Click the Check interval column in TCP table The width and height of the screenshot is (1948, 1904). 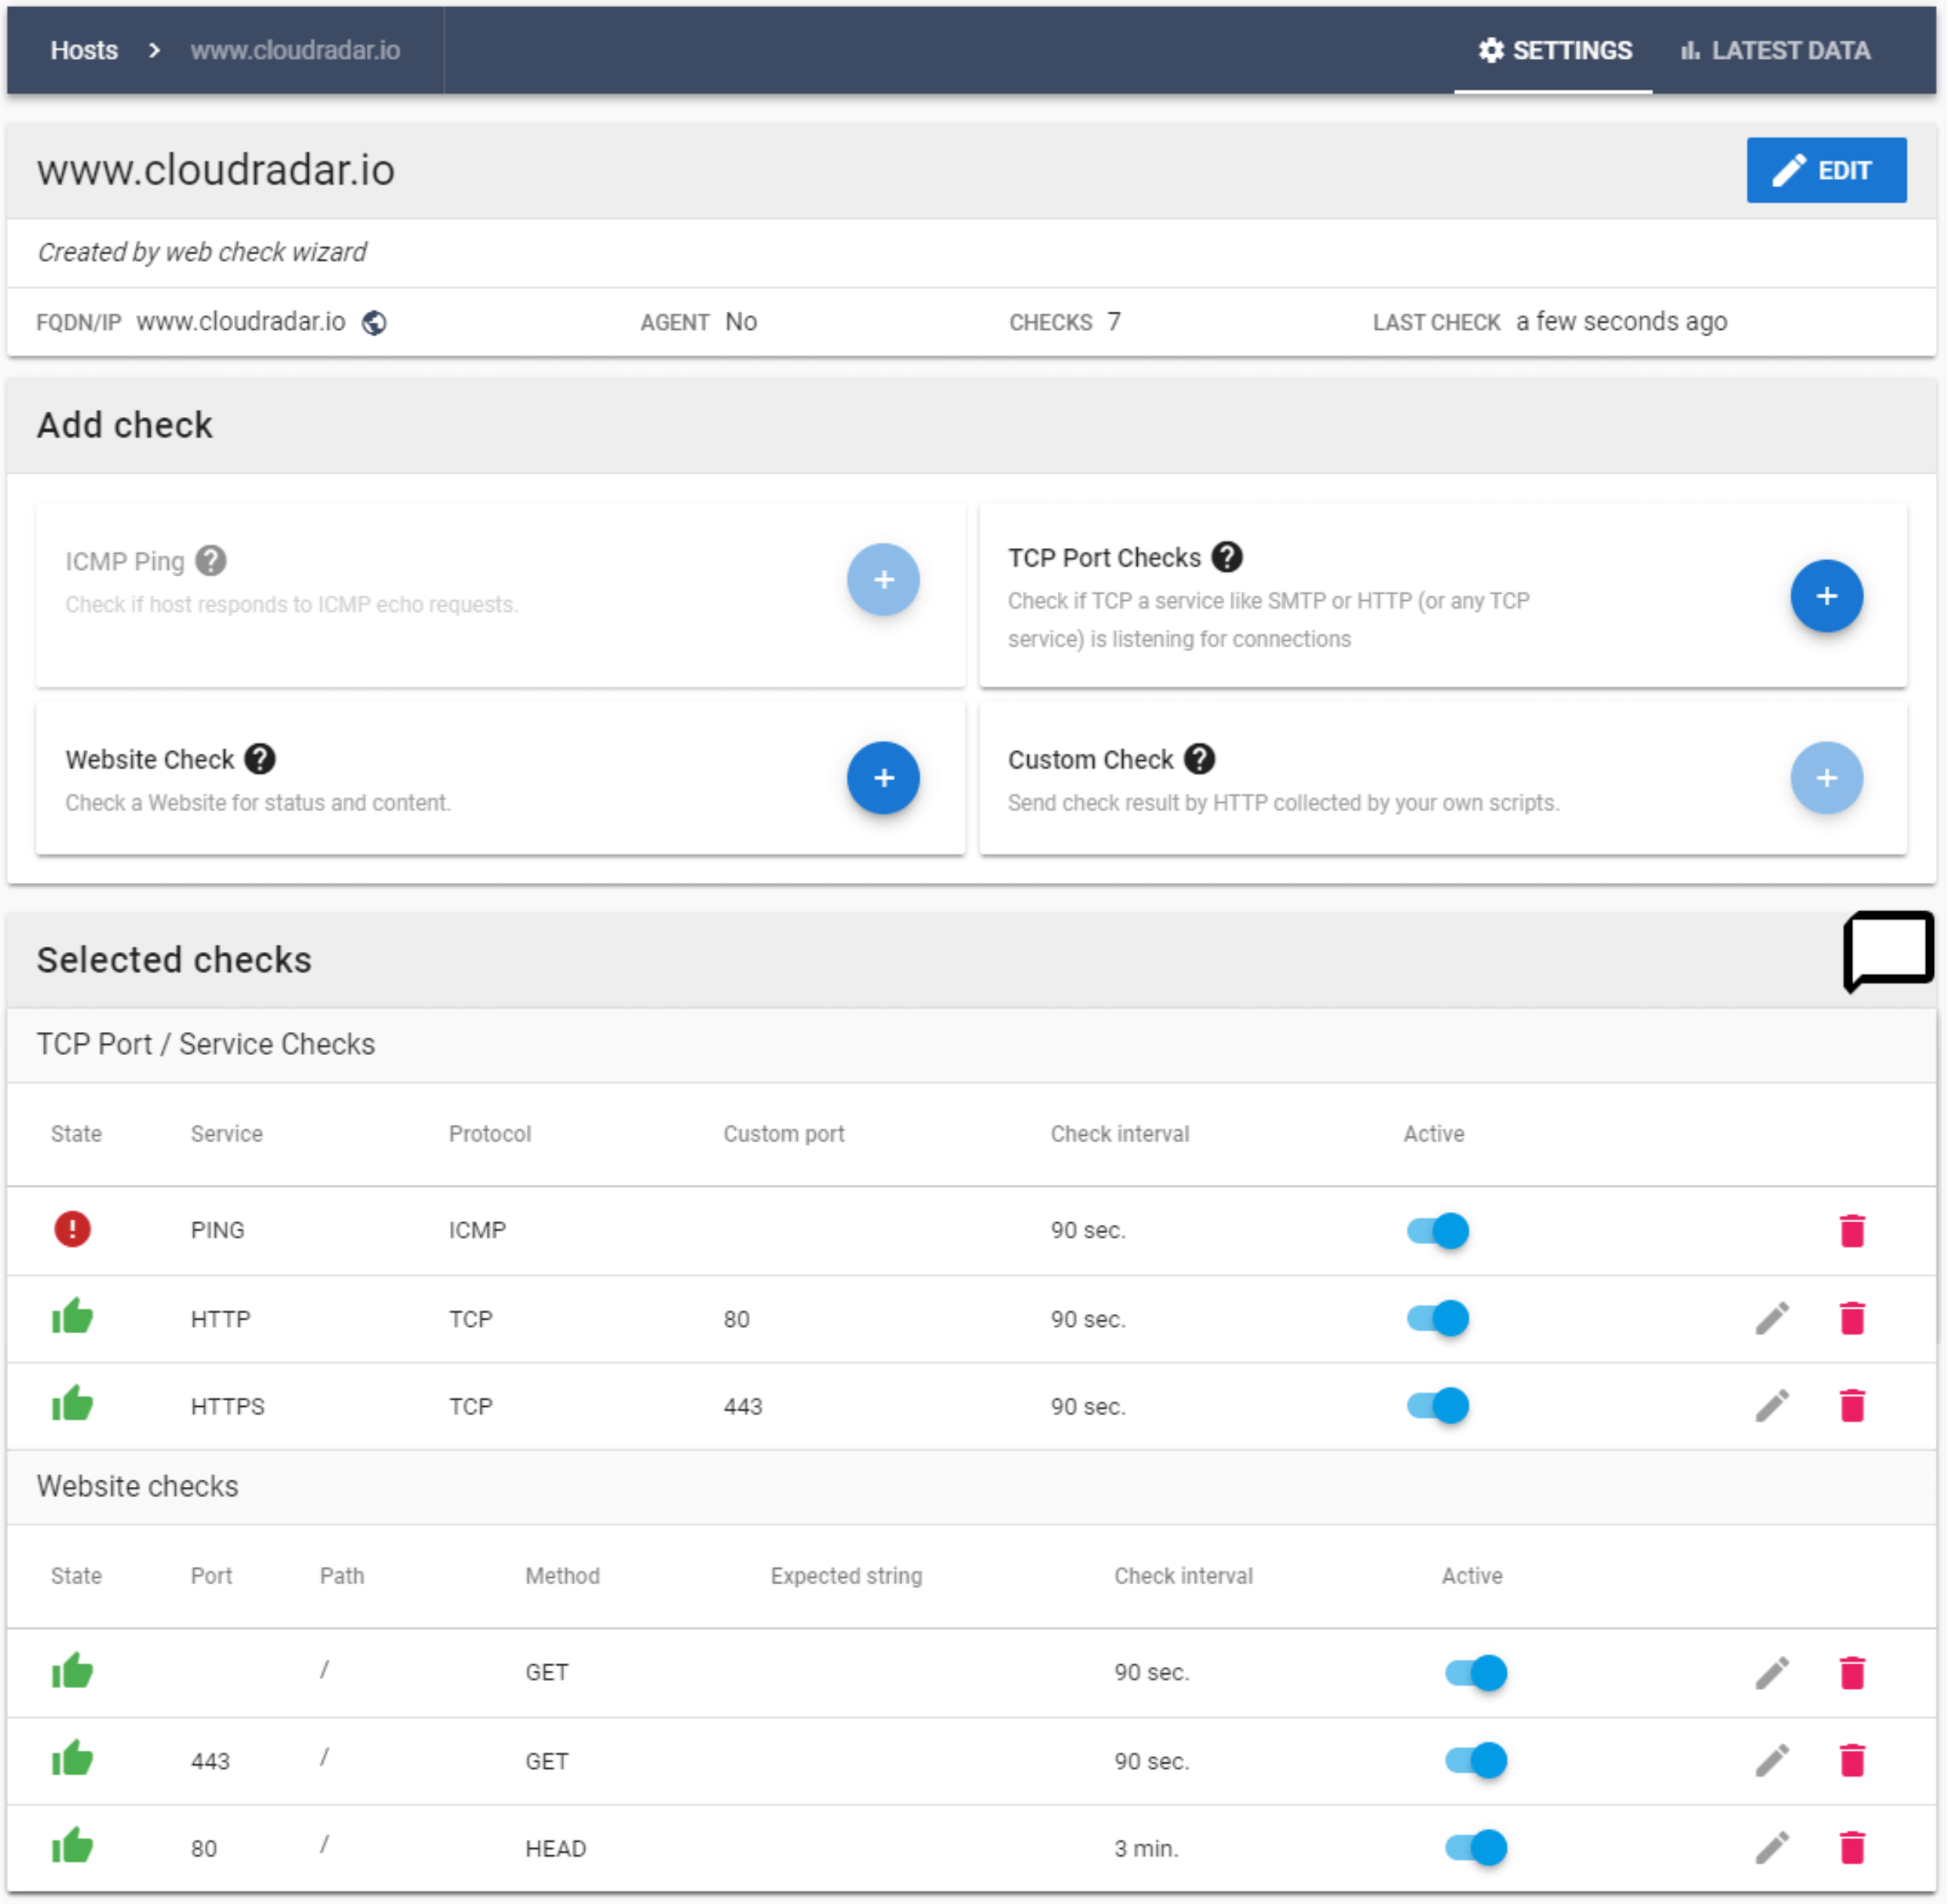tap(1120, 1134)
